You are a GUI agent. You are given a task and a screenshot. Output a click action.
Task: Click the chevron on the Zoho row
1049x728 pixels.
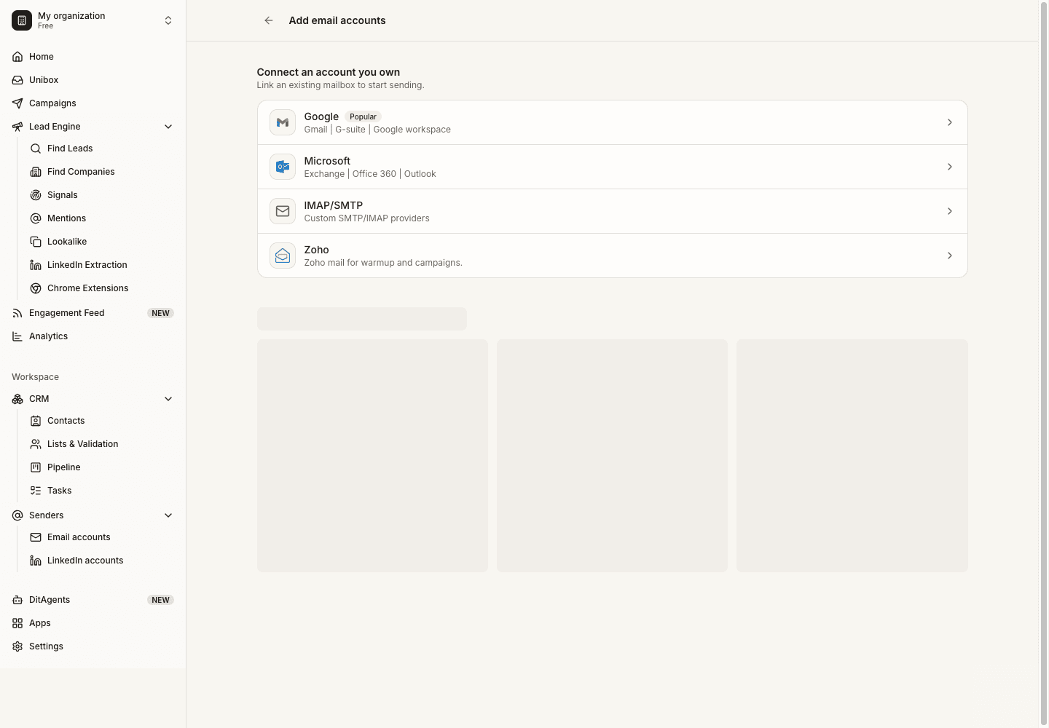pos(950,256)
